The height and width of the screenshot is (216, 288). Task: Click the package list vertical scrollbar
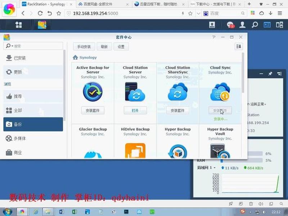click(x=243, y=73)
